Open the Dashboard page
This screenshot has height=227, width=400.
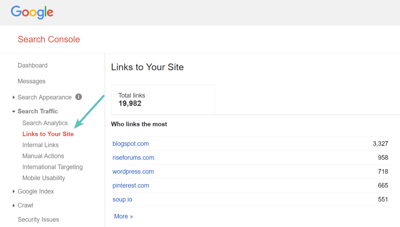(x=32, y=65)
